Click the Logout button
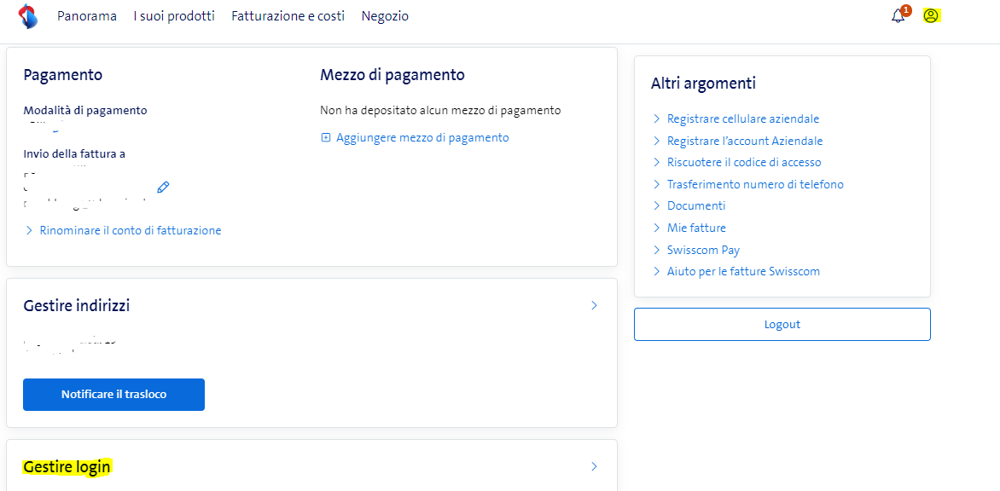The width and height of the screenshot is (1000, 491). [782, 325]
